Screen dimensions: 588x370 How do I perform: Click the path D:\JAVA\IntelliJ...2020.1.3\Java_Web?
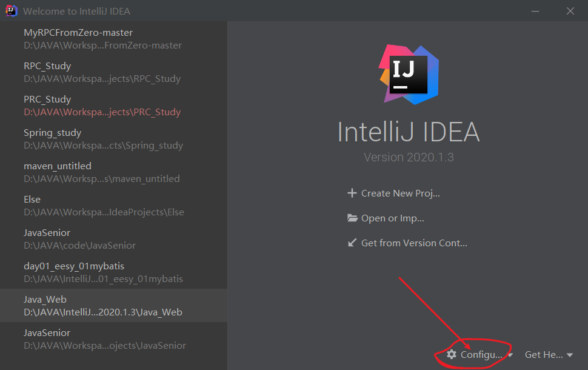[x=103, y=312]
